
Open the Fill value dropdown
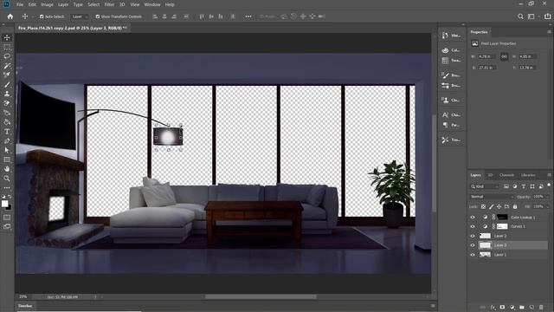547,206
